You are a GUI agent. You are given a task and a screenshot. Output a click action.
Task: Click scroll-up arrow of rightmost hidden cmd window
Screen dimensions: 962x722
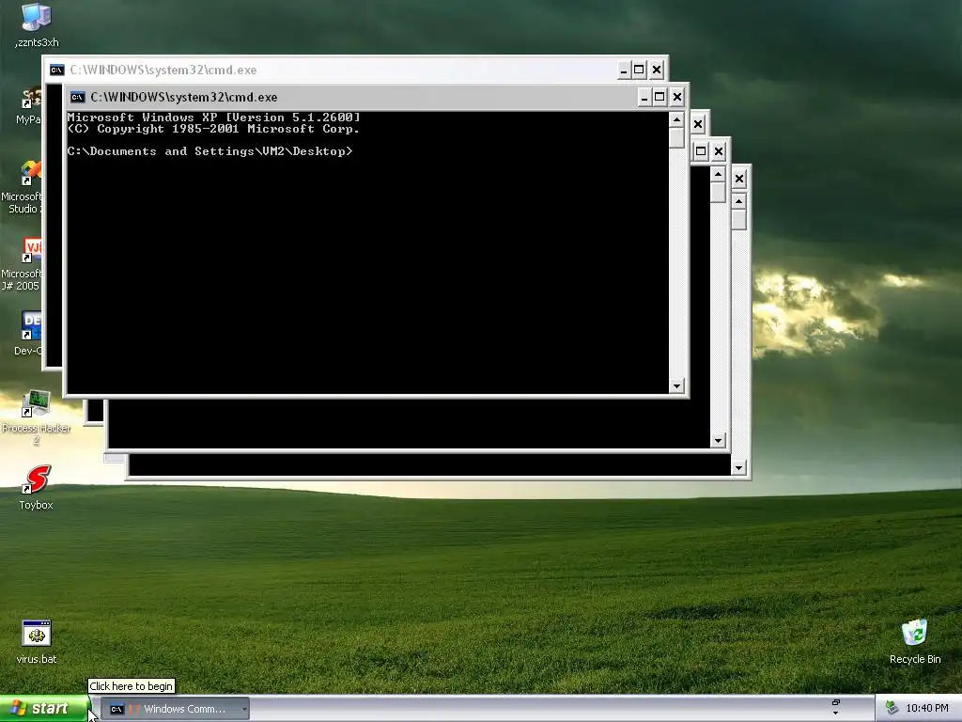coord(738,201)
